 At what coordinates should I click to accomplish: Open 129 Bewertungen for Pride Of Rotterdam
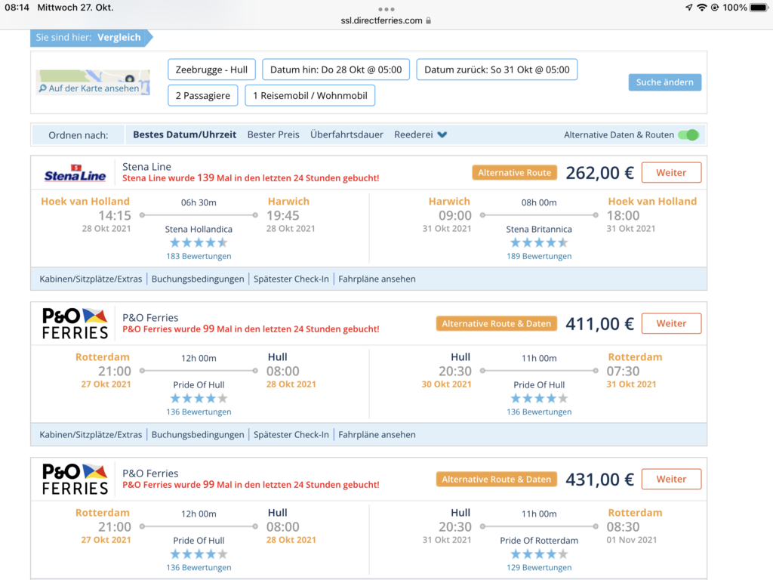pos(539,568)
